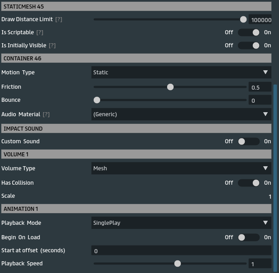Toggle the Has Collision switch
279x273 pixels.
pos(249,183)
